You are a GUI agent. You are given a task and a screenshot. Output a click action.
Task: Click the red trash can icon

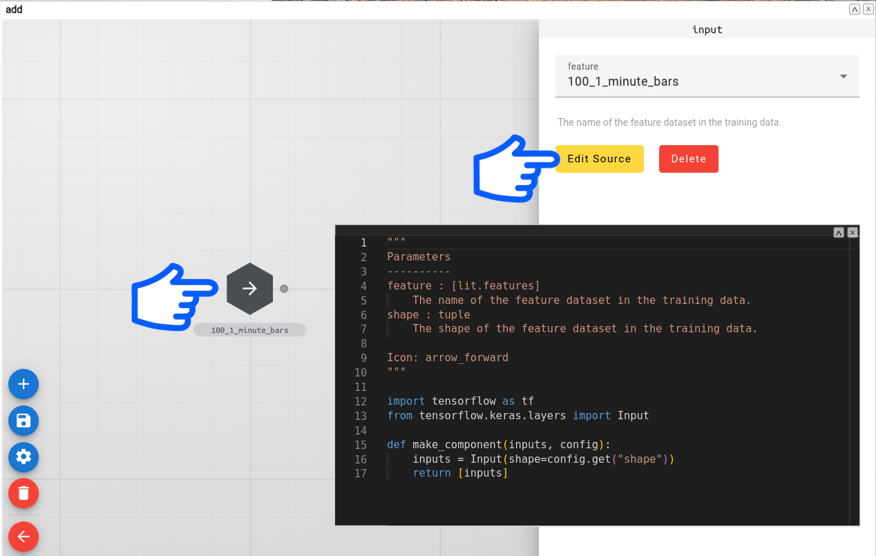tap(23, 493)
